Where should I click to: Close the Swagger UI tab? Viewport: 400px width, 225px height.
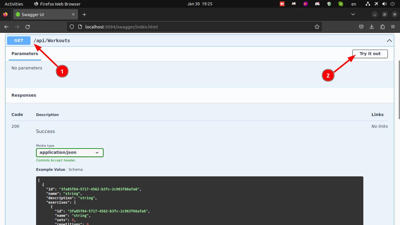(73, 15)
